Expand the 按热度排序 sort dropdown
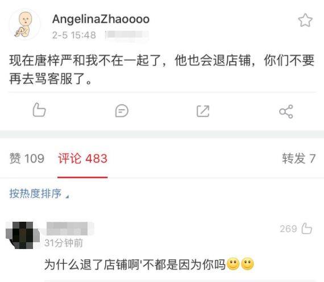This screenshot has height=282, width=324. click(x=39, y=194)
